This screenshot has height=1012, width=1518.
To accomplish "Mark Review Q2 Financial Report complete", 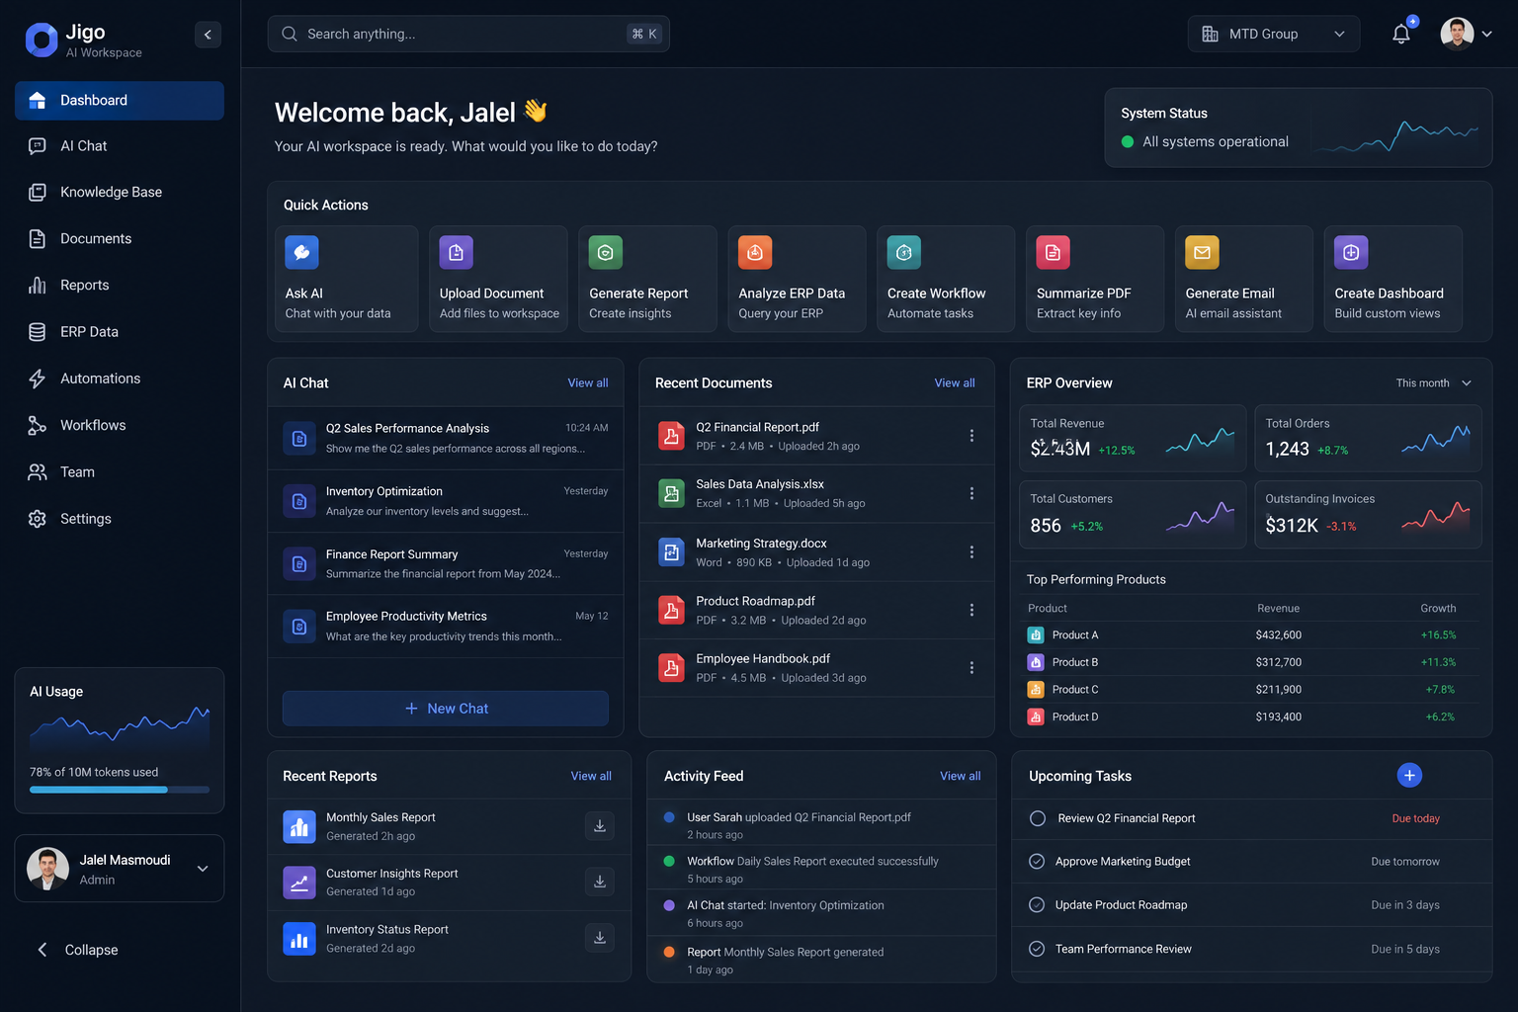I will coord(1038,818).
